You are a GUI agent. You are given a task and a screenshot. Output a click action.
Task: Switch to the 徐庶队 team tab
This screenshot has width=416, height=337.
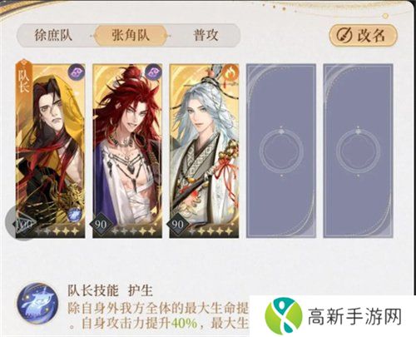coord(53,36)
